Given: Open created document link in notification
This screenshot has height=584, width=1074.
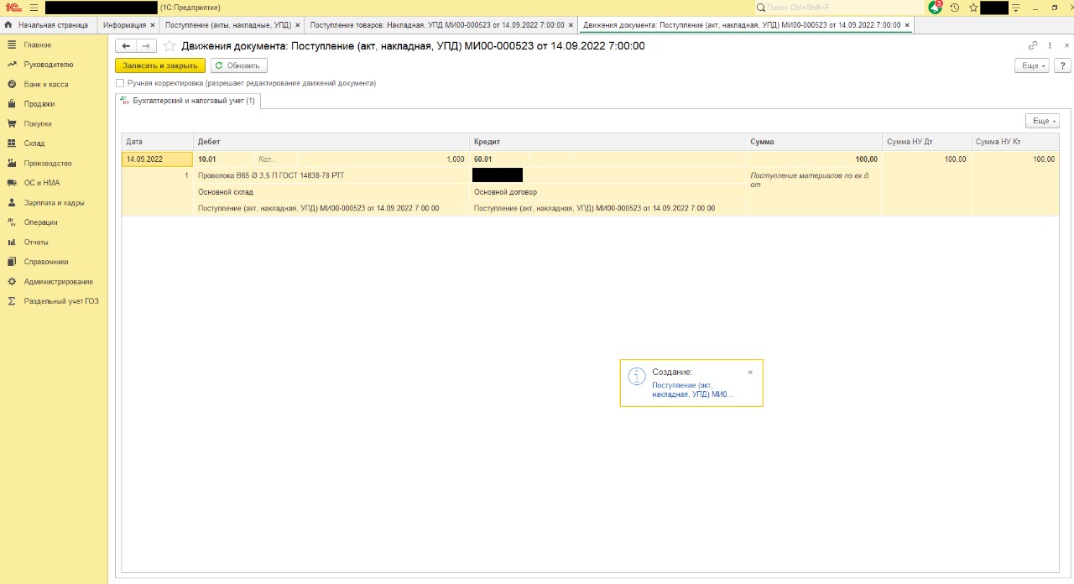Looking at the screenshot, I should 693,389.
